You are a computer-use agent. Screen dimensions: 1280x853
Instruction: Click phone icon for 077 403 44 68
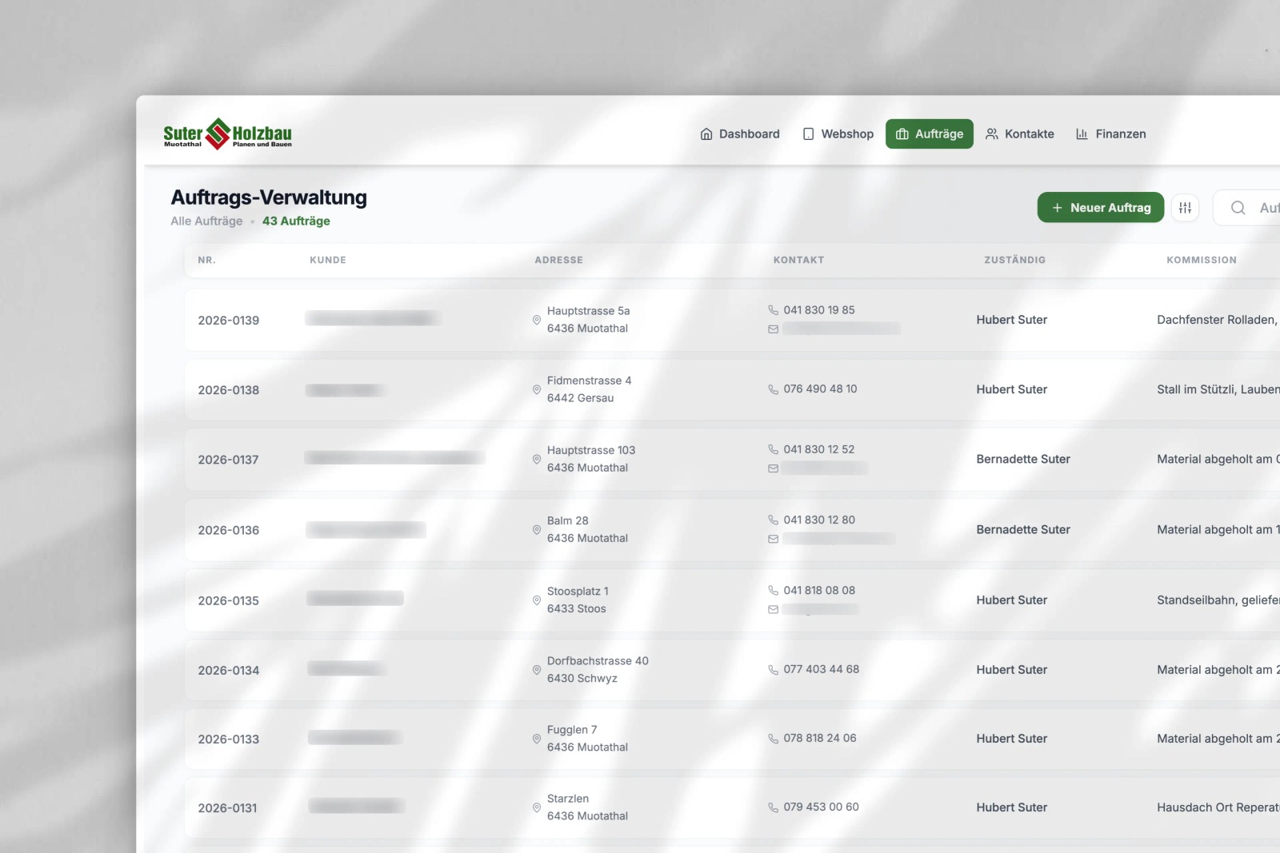(773, 669)
